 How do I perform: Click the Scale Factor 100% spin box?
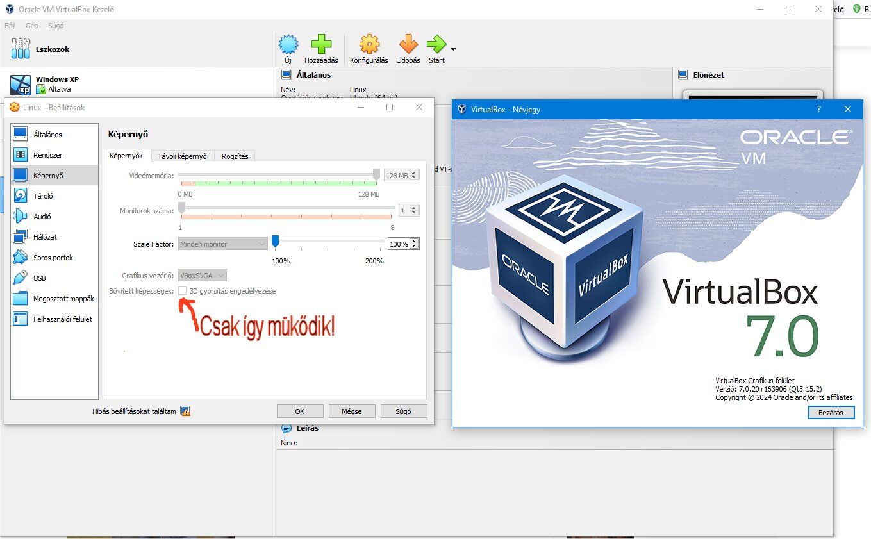(403, 244)
